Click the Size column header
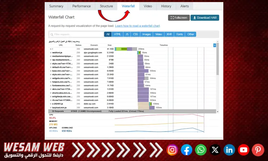The width and height of the screenshot is (268, 161). click(110, 45)
